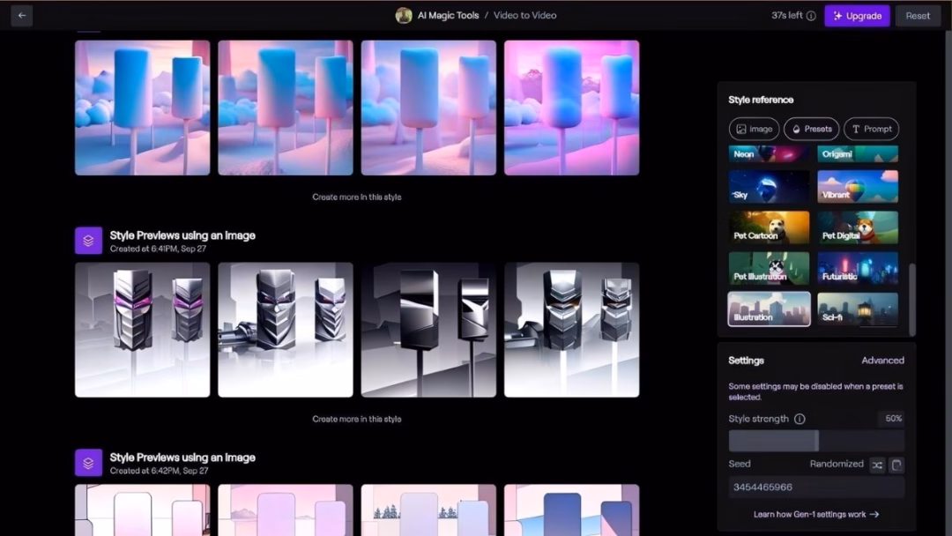Viewport: 952px width, 536px height.
Task: Randomize the seed with the shuffle icon
Action: (x=877, y=465)
